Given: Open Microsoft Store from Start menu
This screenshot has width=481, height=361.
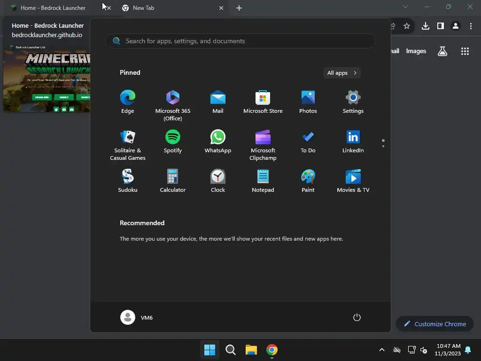Looking at the screenshot, I should point(263,102).
